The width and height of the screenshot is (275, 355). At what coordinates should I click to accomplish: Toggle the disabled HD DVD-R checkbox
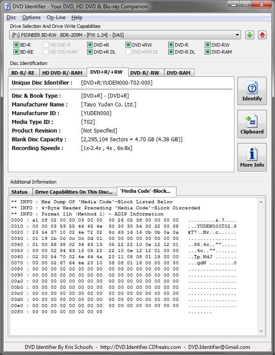coord(46,45)
